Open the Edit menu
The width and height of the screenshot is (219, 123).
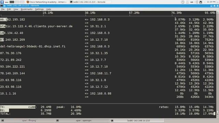(x=9, y=9)
